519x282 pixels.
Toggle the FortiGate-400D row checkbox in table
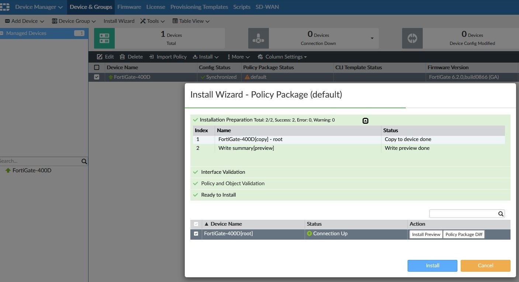97,77
